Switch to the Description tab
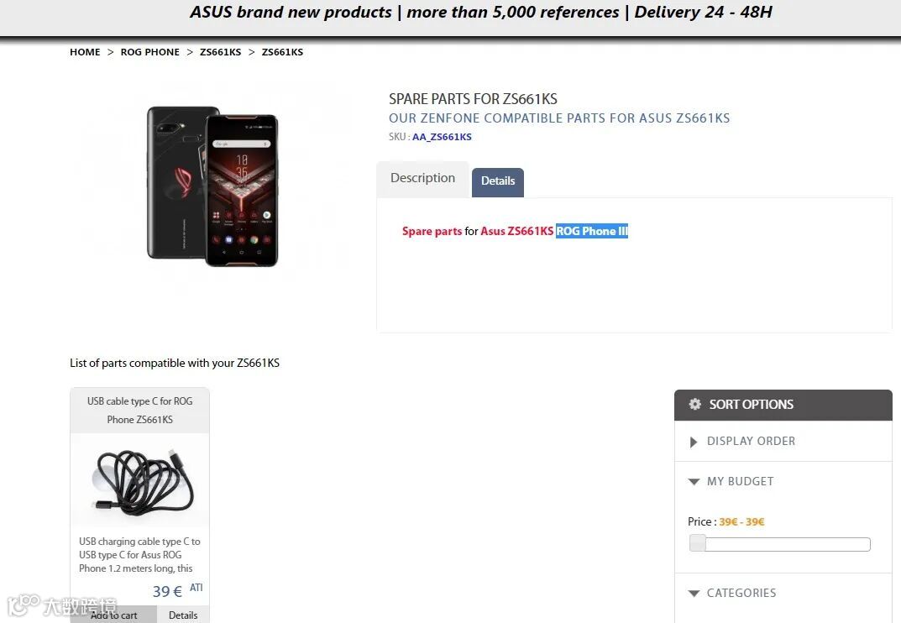 point(423,179)
